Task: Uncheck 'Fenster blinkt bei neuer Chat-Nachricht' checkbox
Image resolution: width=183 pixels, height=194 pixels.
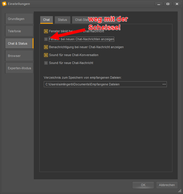Action: coord(46,31)
